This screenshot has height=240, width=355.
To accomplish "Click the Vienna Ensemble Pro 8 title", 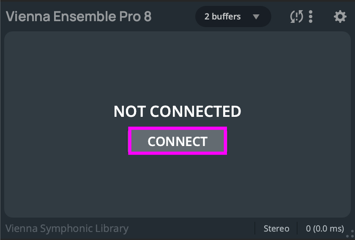I will (79, 17).
